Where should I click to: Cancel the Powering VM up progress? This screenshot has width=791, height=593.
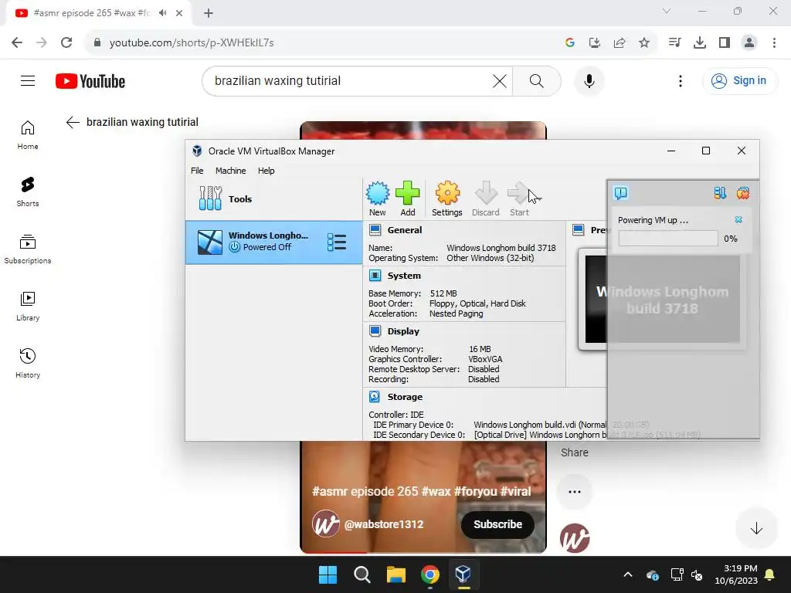pos(738,219)
